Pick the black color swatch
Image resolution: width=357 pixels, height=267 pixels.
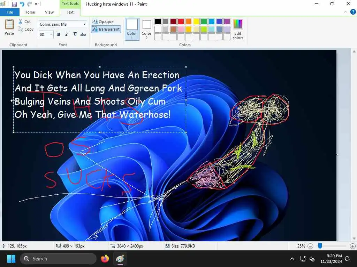pyautogui.click(x=158, y=22)
